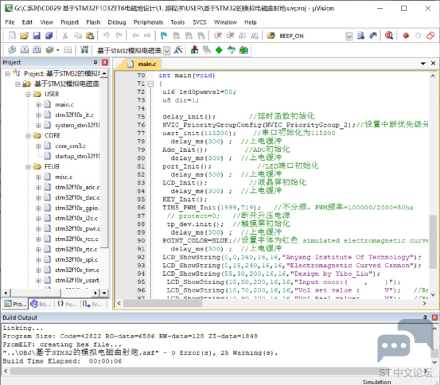Image resolution: width=440 pixels, height=385 pixels.
Task: Click the Toggle bookmark flag icon
Action: pos(164,36)
